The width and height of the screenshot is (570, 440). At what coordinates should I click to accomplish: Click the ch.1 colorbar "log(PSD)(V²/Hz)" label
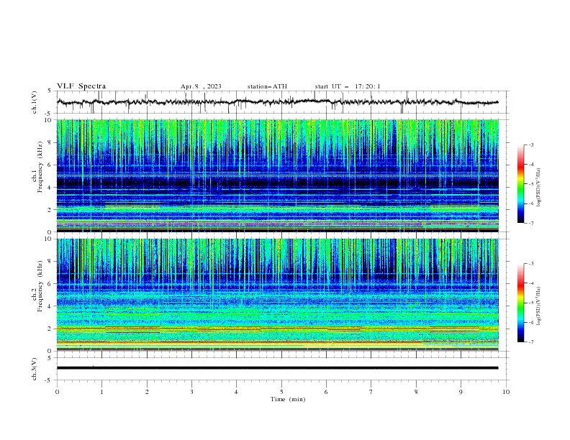(x=539, y=188)
